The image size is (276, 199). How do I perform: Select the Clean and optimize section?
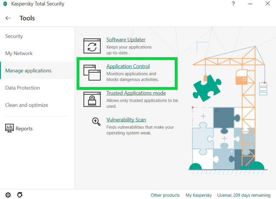click(37, 105)
